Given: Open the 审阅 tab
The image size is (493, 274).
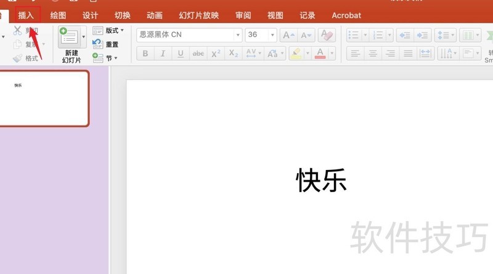Looking at the screenshot, I should [243, 15].
